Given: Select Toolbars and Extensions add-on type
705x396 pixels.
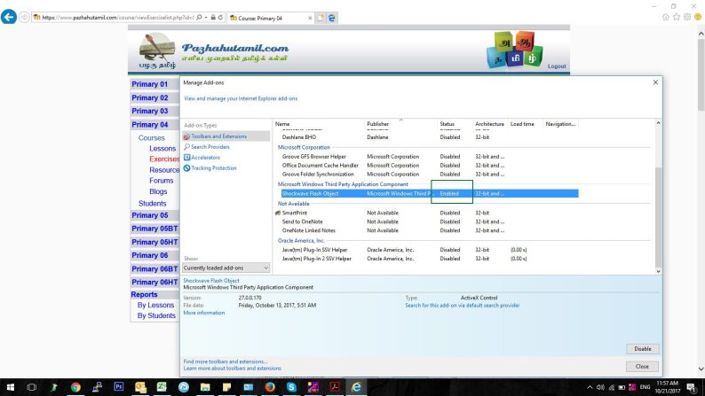Looking at the screenshot, I should pos(226,136).
